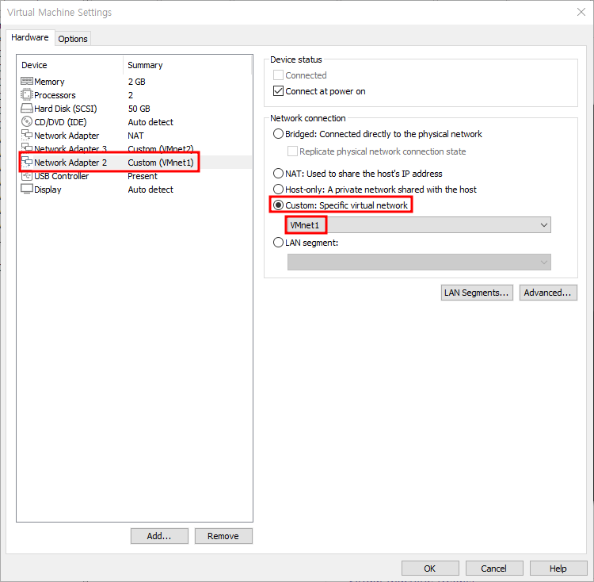594x582 pixels.
Task: Click the Processors chip icon
Action: click(26, 94)
